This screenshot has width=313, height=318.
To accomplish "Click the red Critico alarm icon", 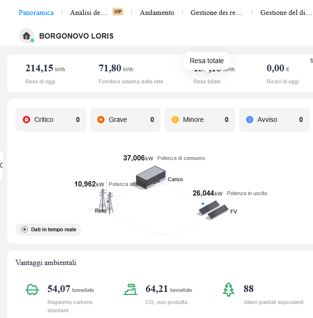I will [x=26, y=119].
